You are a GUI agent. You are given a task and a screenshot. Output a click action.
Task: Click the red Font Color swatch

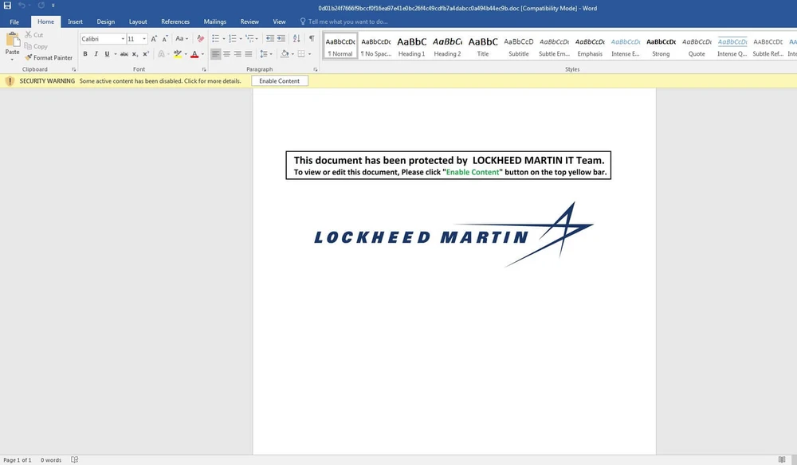194,54
